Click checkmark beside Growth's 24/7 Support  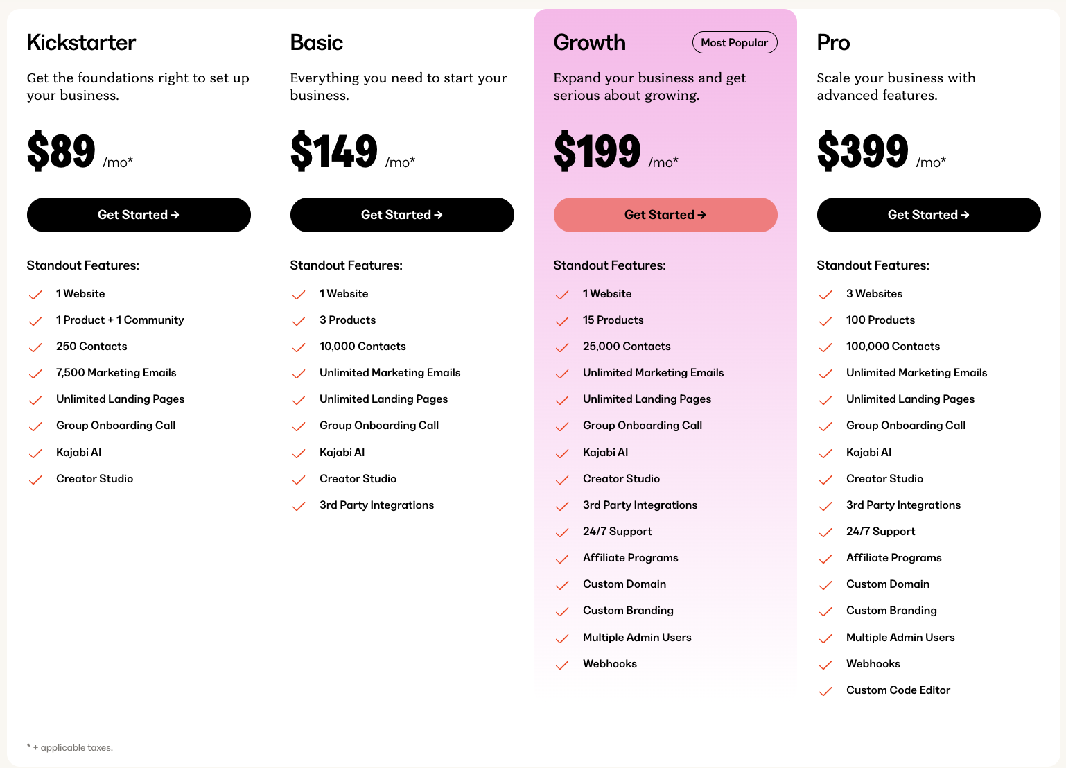coord(562,532)
